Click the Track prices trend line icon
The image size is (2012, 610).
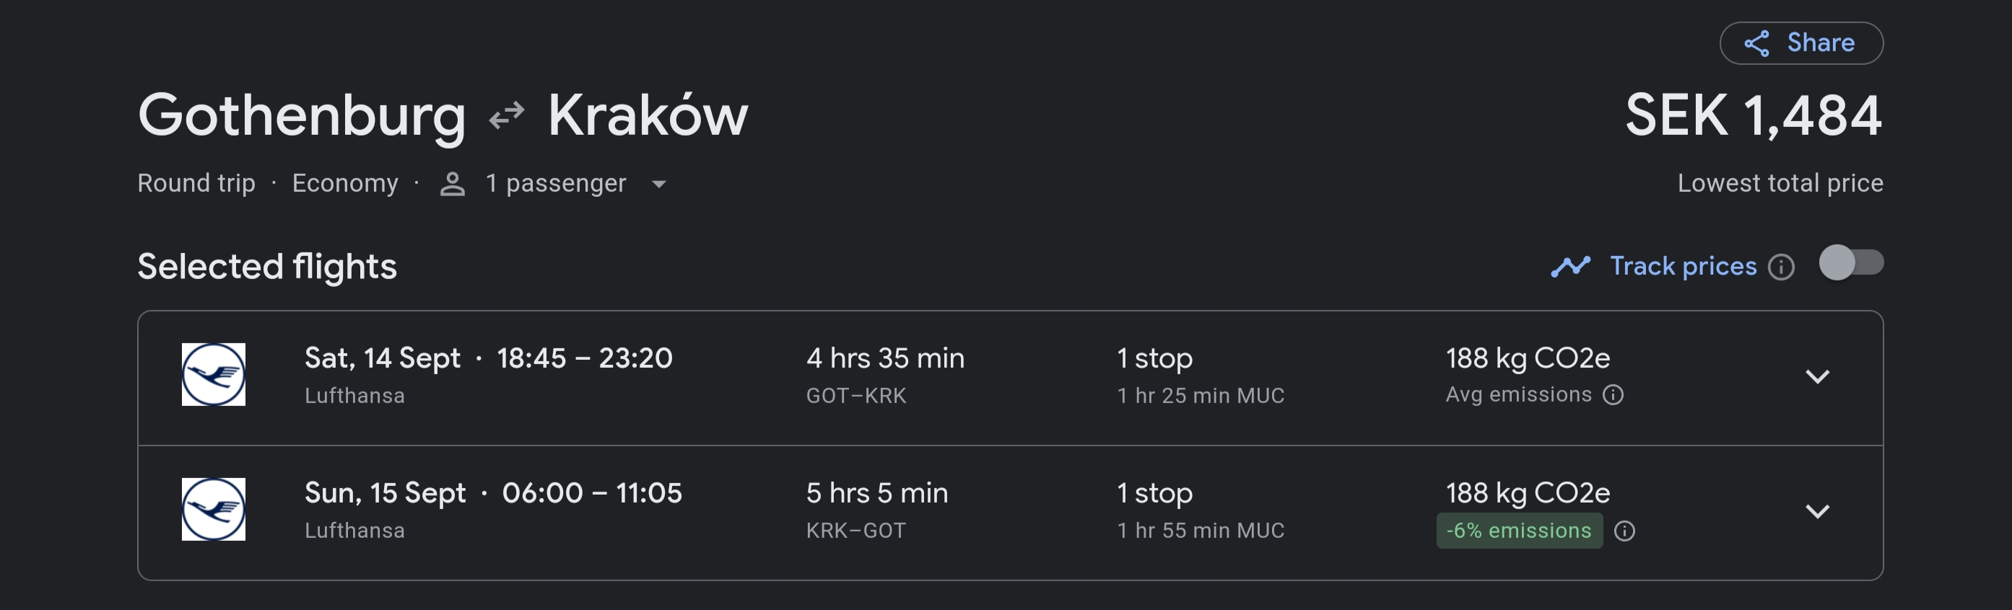(1570, 267)
